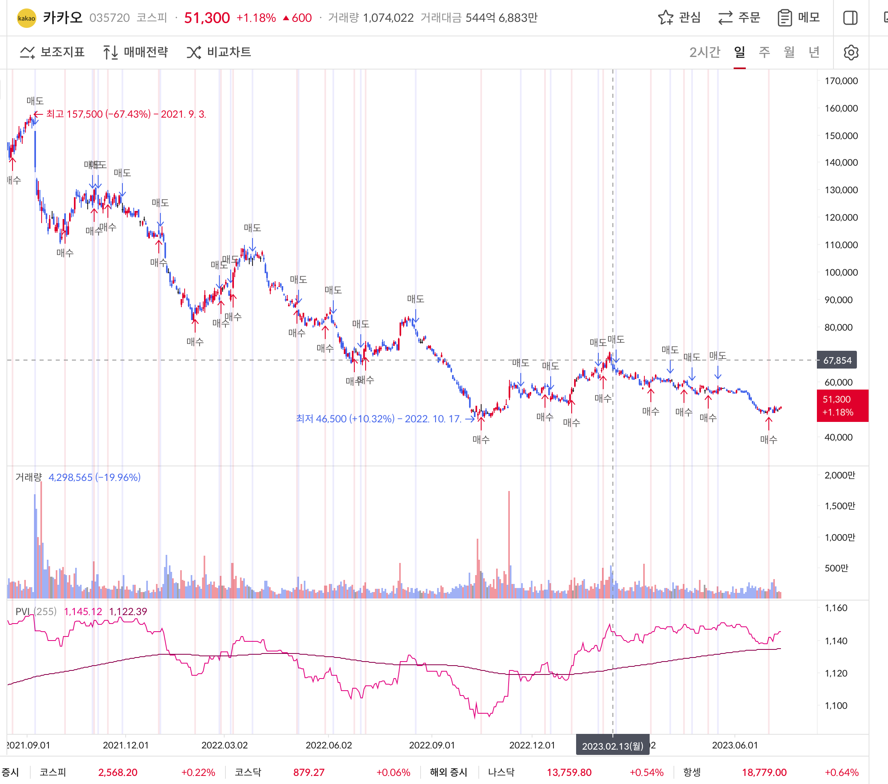Click the crosshair price tag 67,854
Screen dimensions: 888x784
click(837, 360)
